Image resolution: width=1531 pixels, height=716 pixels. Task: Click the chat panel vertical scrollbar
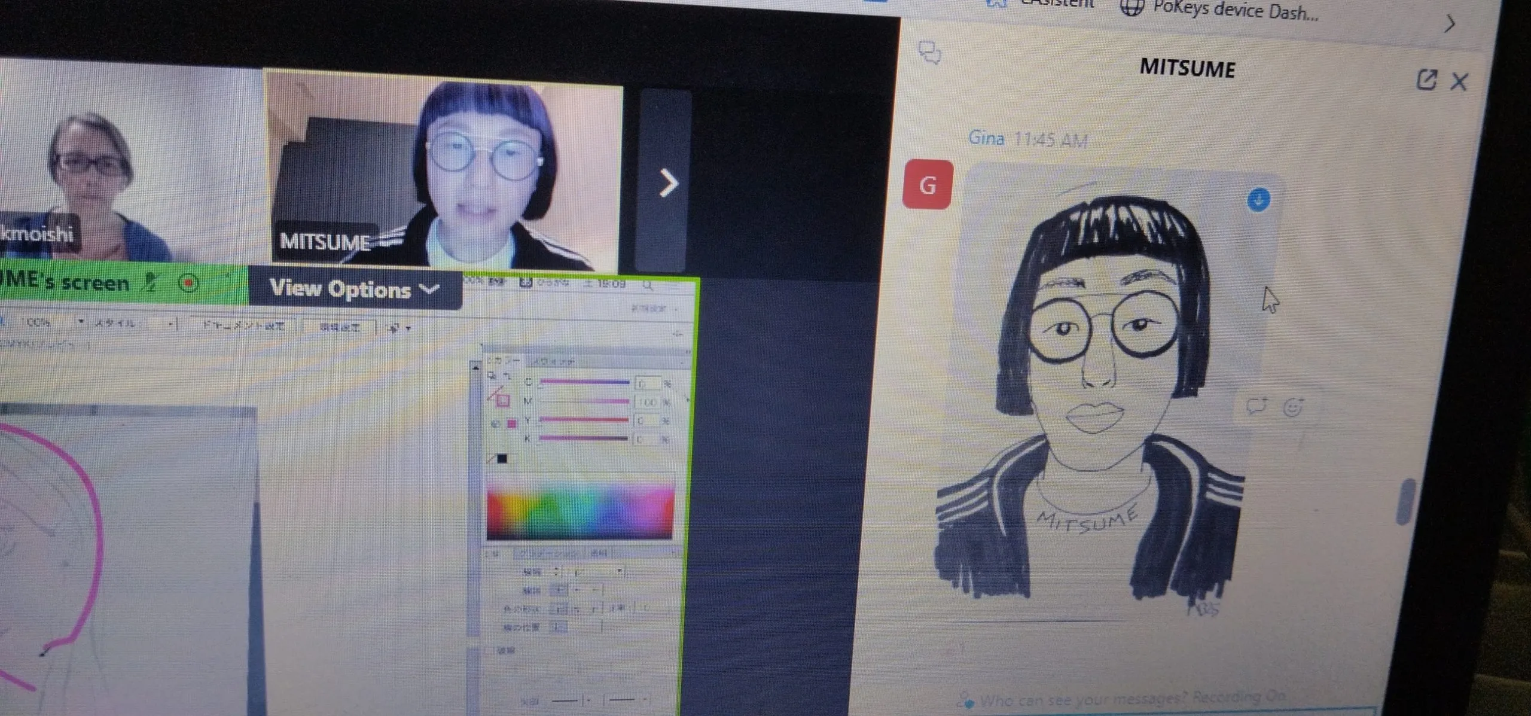tap(1405, 502)
